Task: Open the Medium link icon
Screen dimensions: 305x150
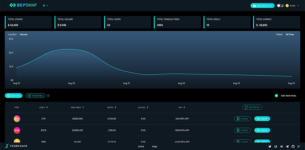Action: 281,147
